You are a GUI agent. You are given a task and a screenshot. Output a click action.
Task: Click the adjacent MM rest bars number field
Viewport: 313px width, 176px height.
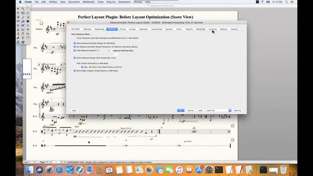click(x=109, y=51)
